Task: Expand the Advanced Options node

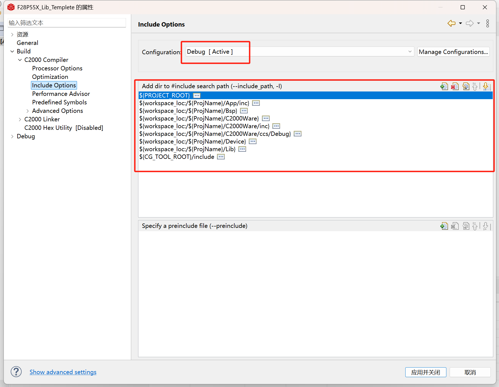Action: [x=27, y=111]
